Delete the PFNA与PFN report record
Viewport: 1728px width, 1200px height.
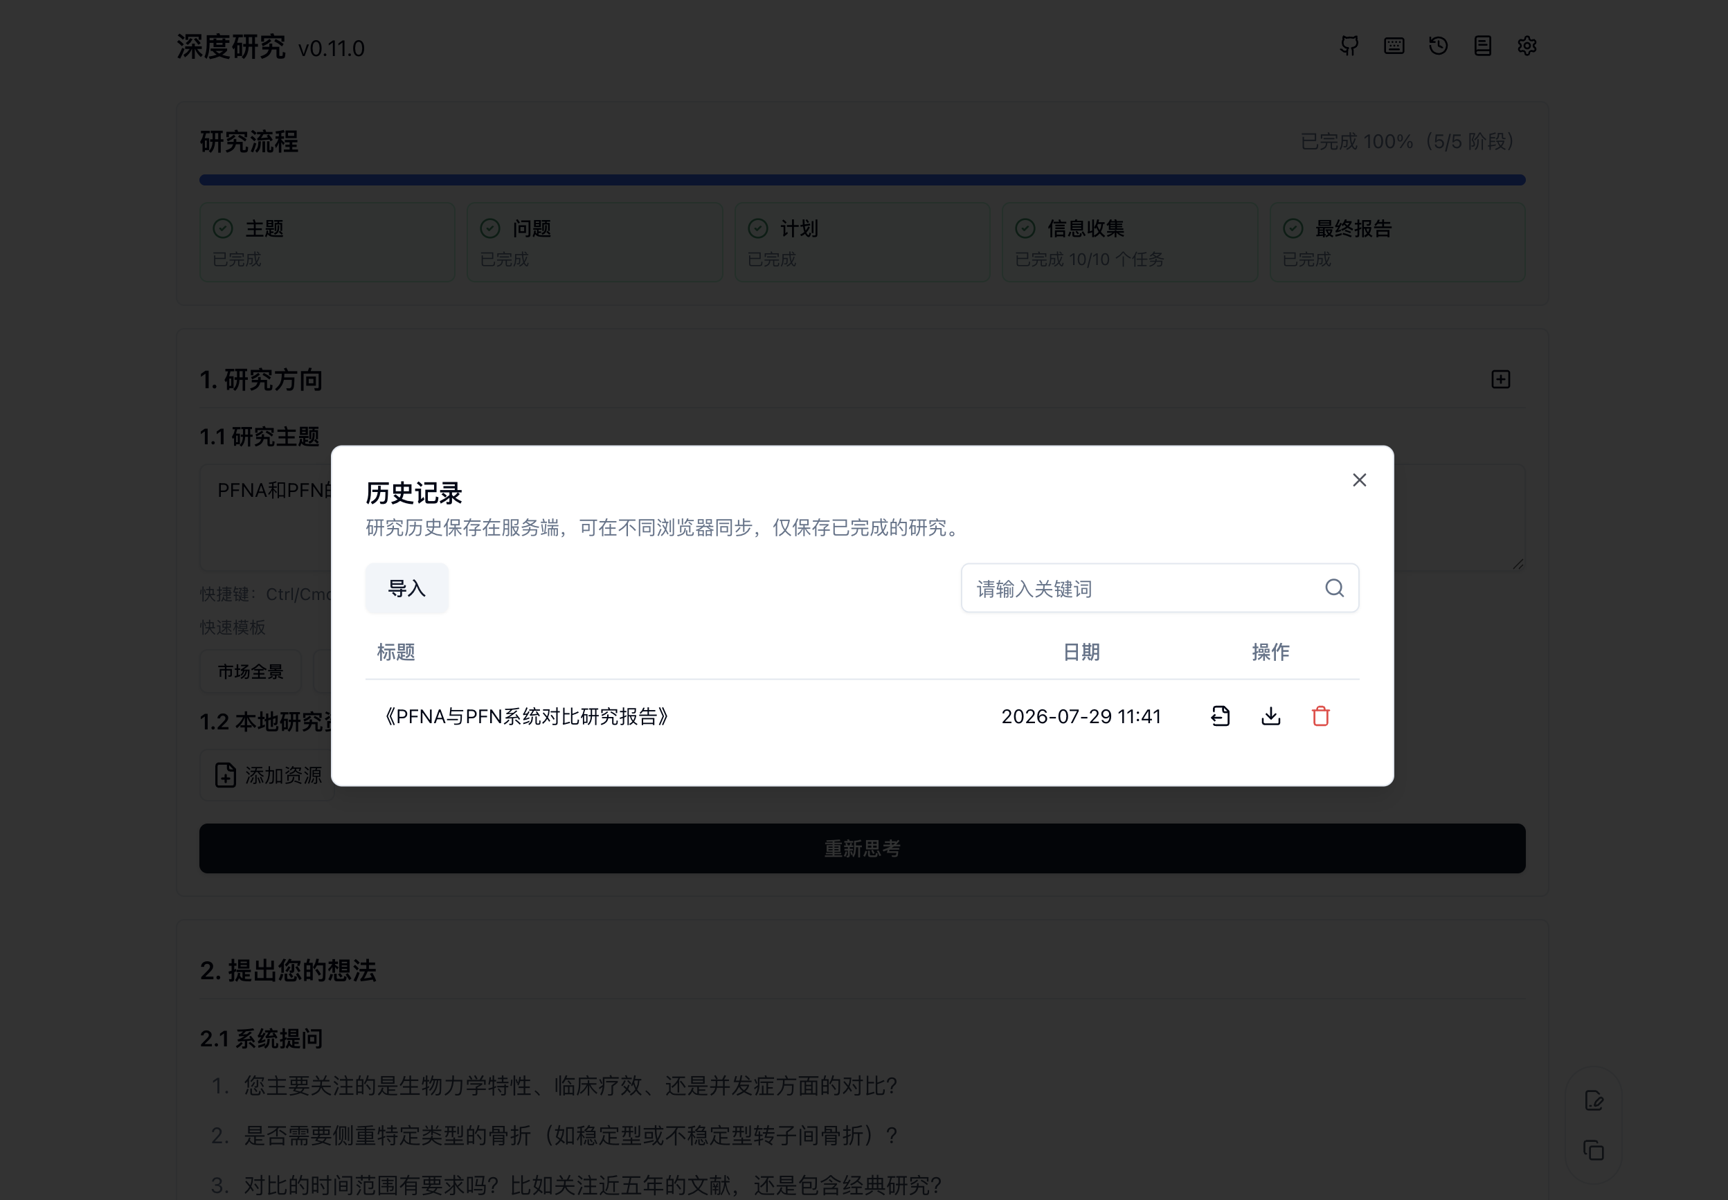pos(1320,716)
